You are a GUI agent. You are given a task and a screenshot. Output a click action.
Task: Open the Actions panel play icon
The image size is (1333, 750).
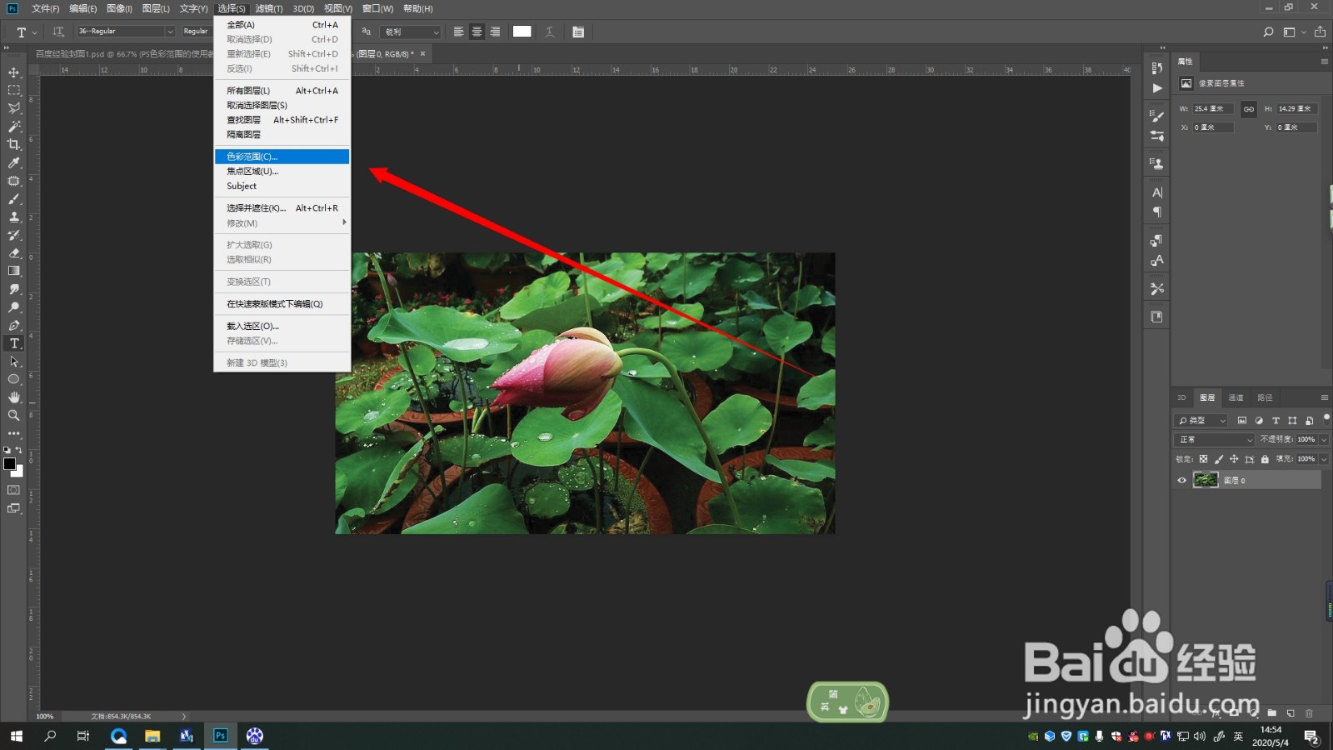click(x=1156, y=87)
